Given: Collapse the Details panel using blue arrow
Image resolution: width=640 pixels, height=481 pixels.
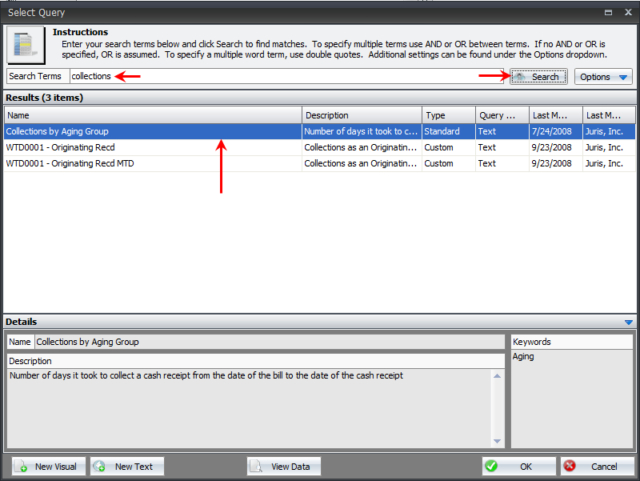Looking at the screenshot, I should click(x=628, y=322).
